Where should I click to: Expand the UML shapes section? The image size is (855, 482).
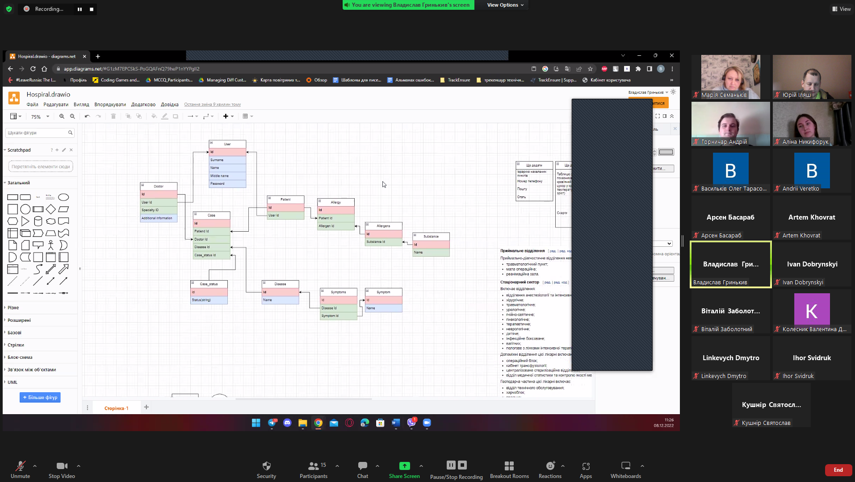point(13,382)
